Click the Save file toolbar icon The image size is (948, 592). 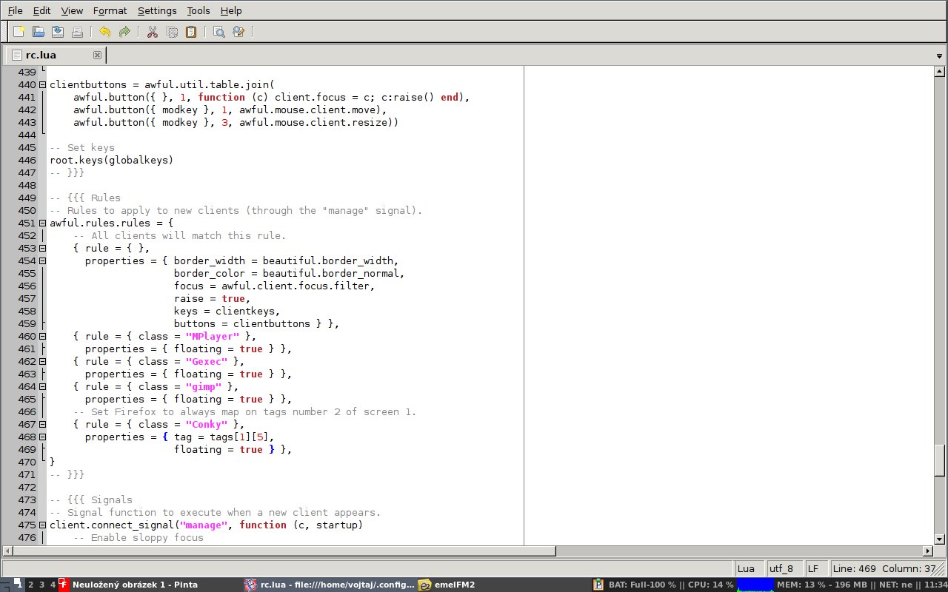point(57,32)
